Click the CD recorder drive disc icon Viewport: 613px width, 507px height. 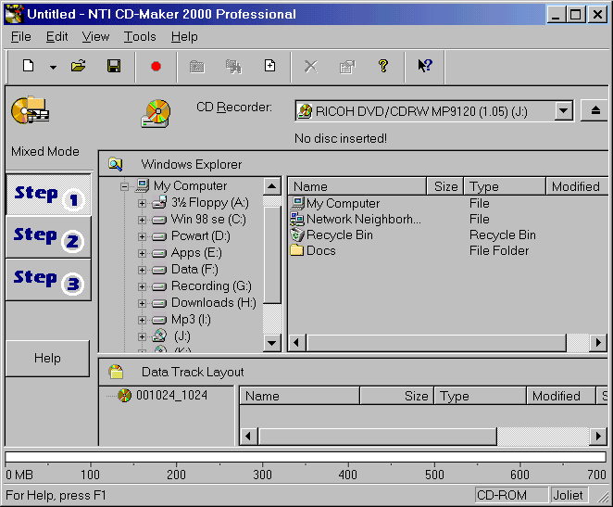point(156,113)
